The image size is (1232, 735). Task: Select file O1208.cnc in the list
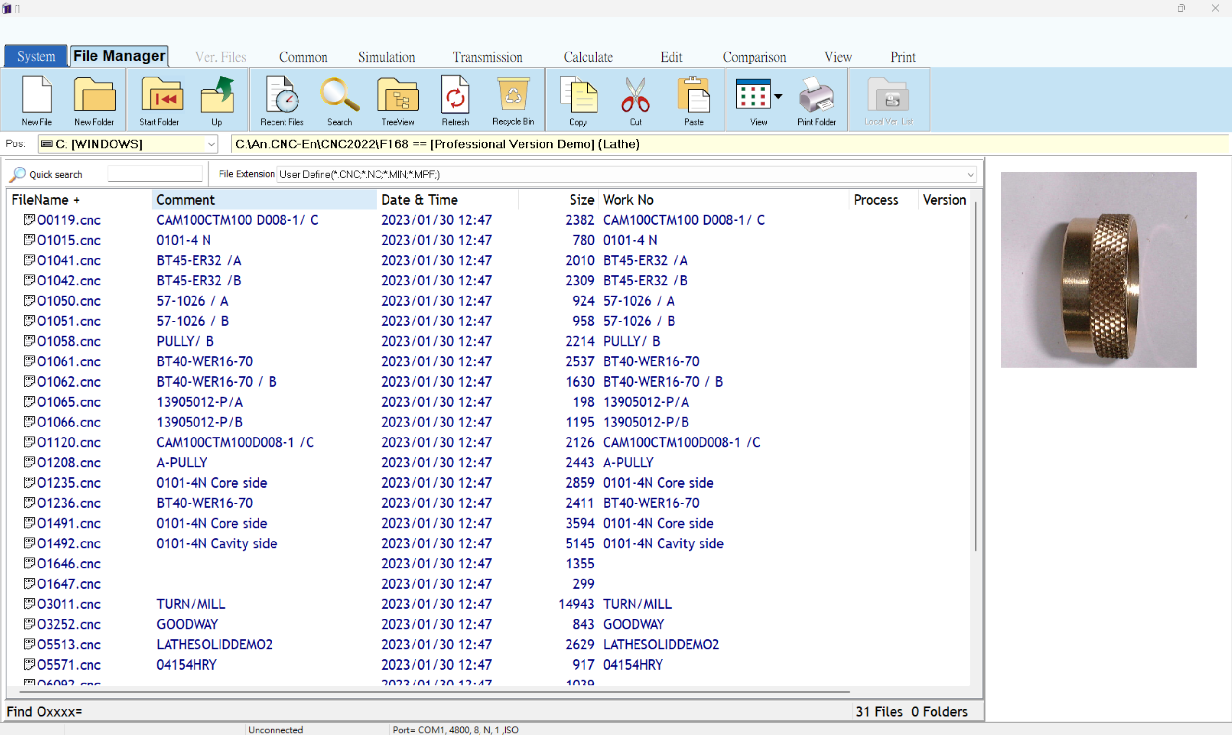68,463
